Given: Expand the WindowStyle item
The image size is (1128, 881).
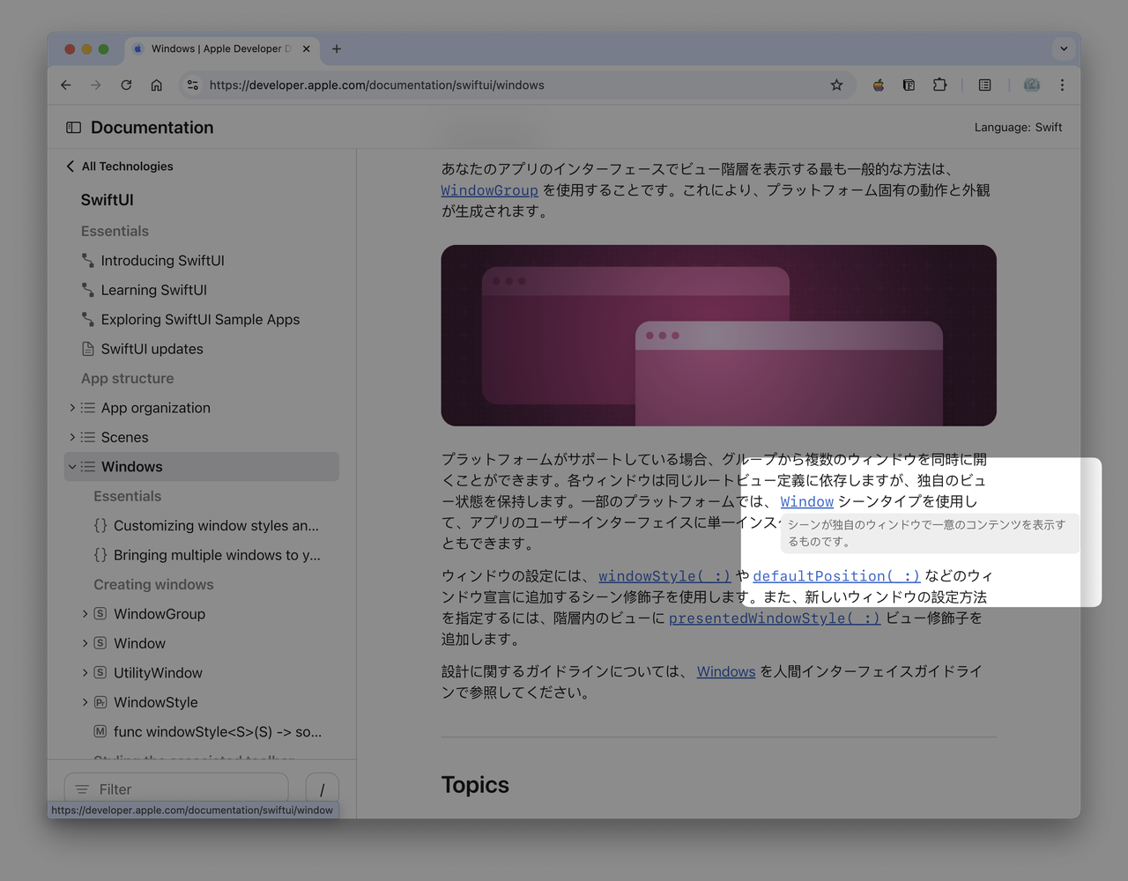Looking at the screenshot, I should pyautogui.click(x=85, y=702).
